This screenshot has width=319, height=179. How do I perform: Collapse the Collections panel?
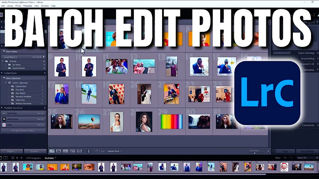tap(2, 73)
